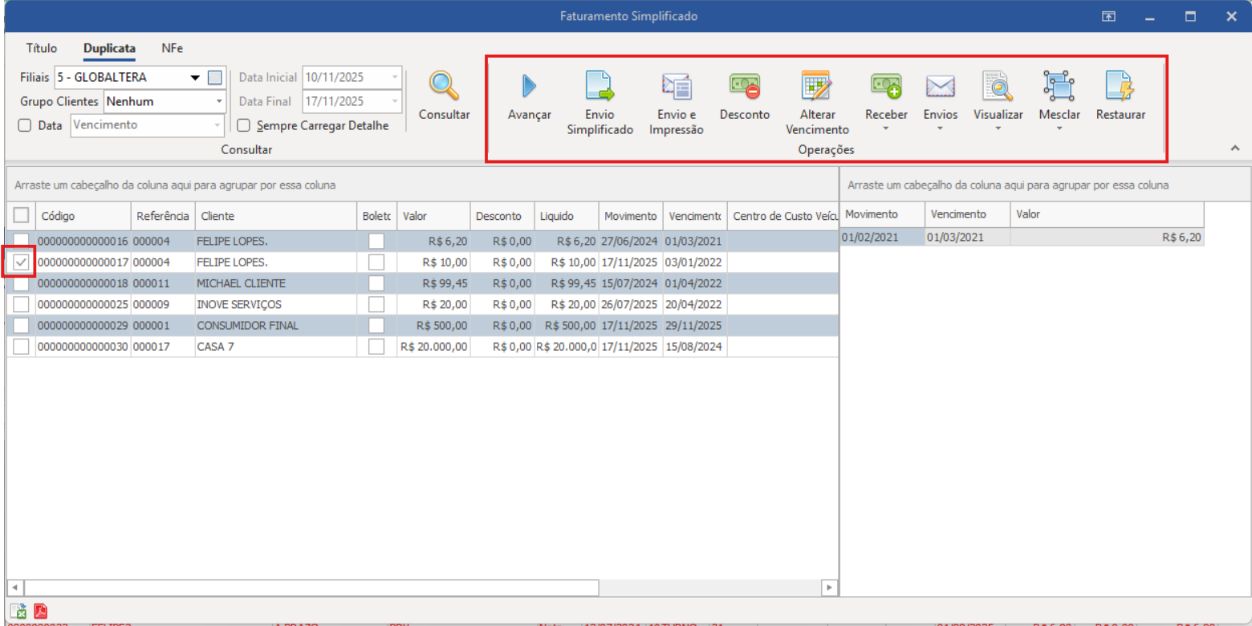This screenshot has width=1252, height=626.
Task: Click the Envio Simplificado icon
Action: pos(600,86)
